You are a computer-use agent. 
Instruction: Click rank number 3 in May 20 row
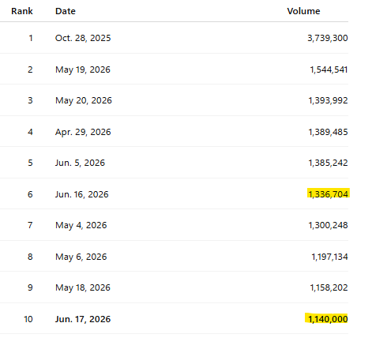[x=30, y=100]
